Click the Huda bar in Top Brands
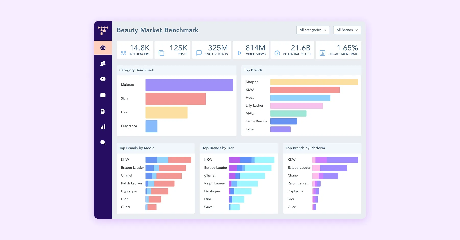The image size is (460, 240). click(300, 98)
